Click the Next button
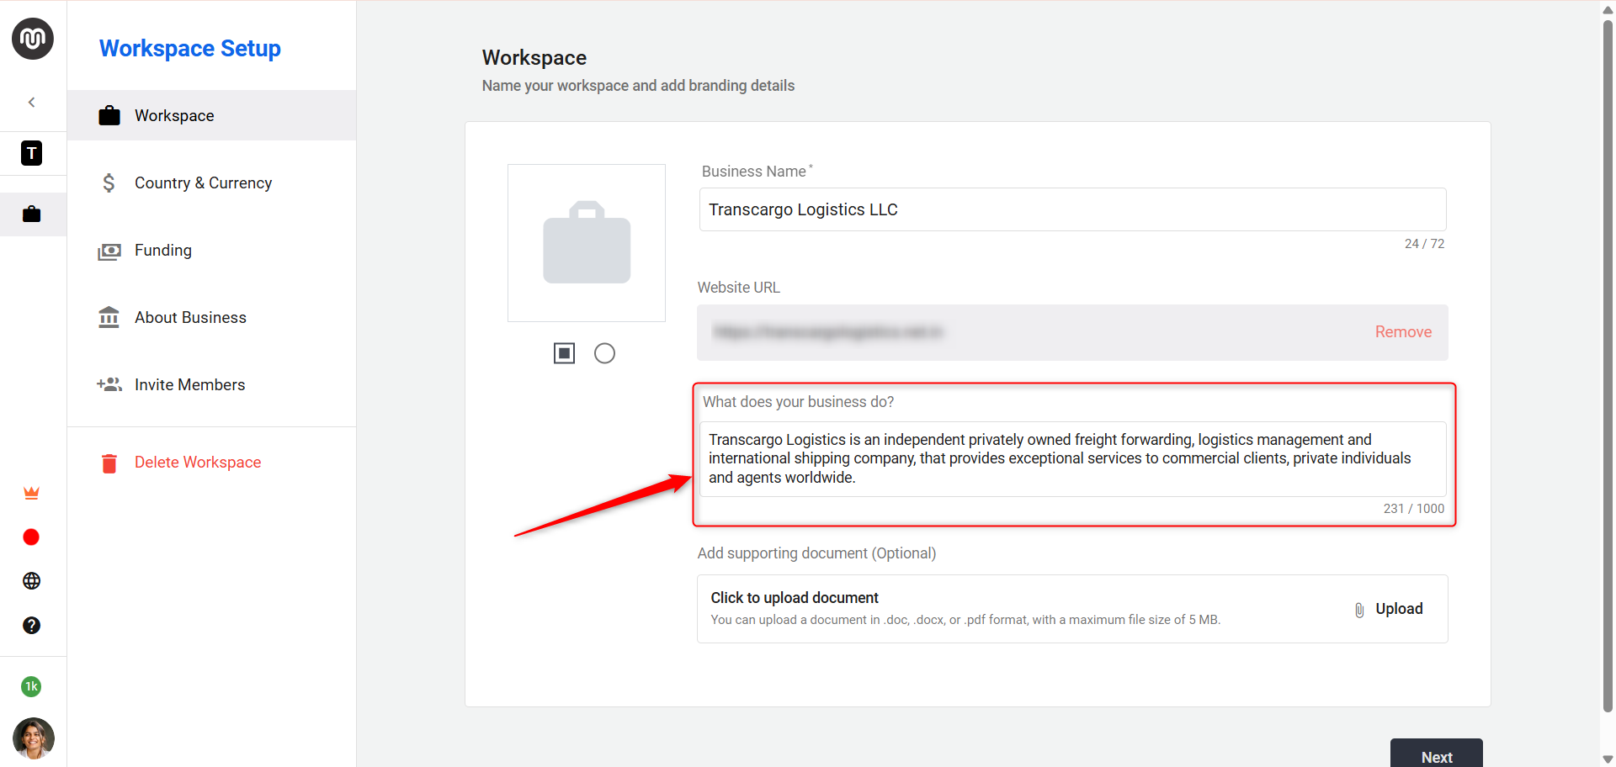This screenshot has width=1616, height=767. [x=1437, y=754]
